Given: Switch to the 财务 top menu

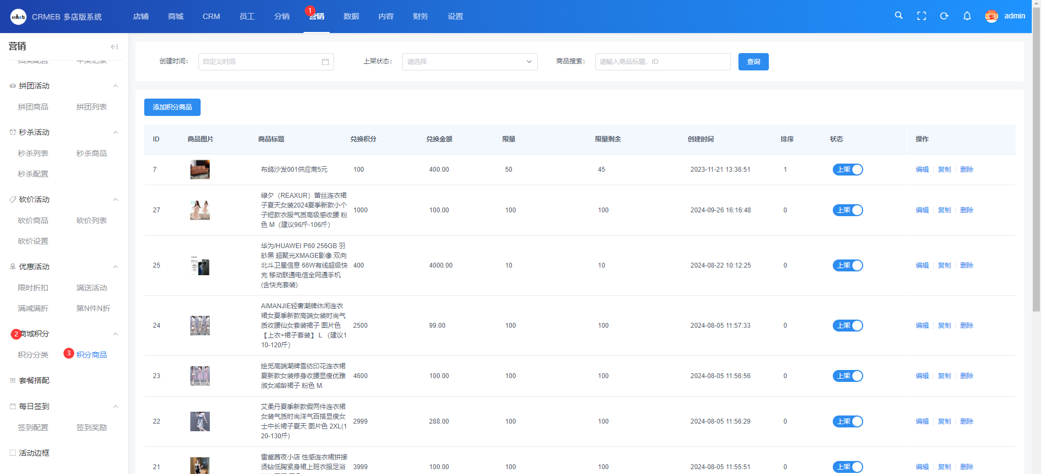Looking at the screenshot, I should coord(420,16).
